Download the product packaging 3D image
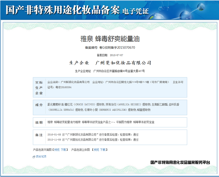219x177 pixels. pos(103,150)
